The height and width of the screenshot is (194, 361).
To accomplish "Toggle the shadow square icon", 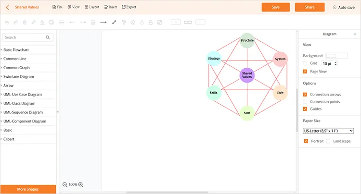I will [x=52, y=22].
